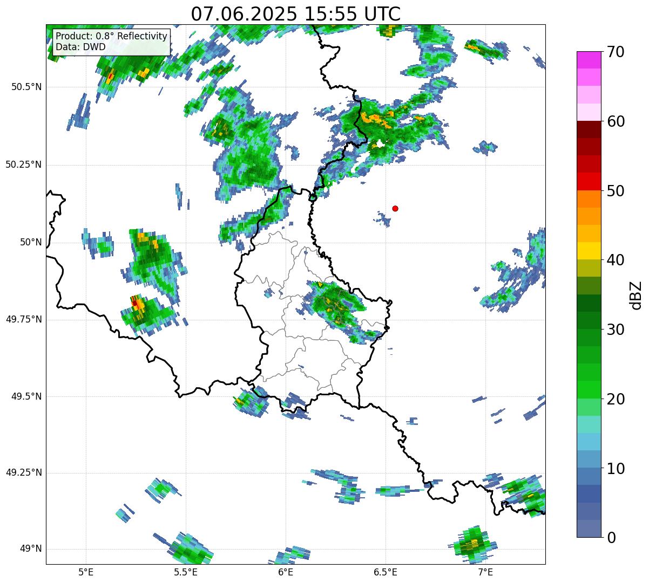Click the colorbar value 40
Viewport: 649px width, 583px height.
pos(616,260)
